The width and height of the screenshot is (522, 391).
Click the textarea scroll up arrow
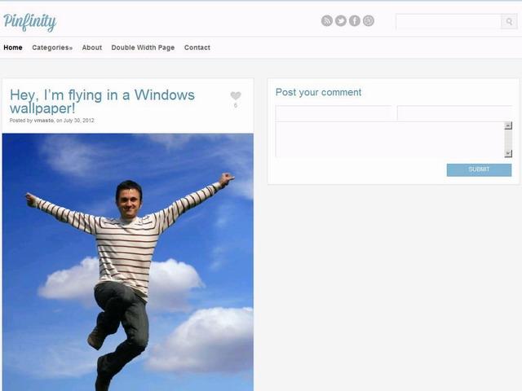point(508,125)
